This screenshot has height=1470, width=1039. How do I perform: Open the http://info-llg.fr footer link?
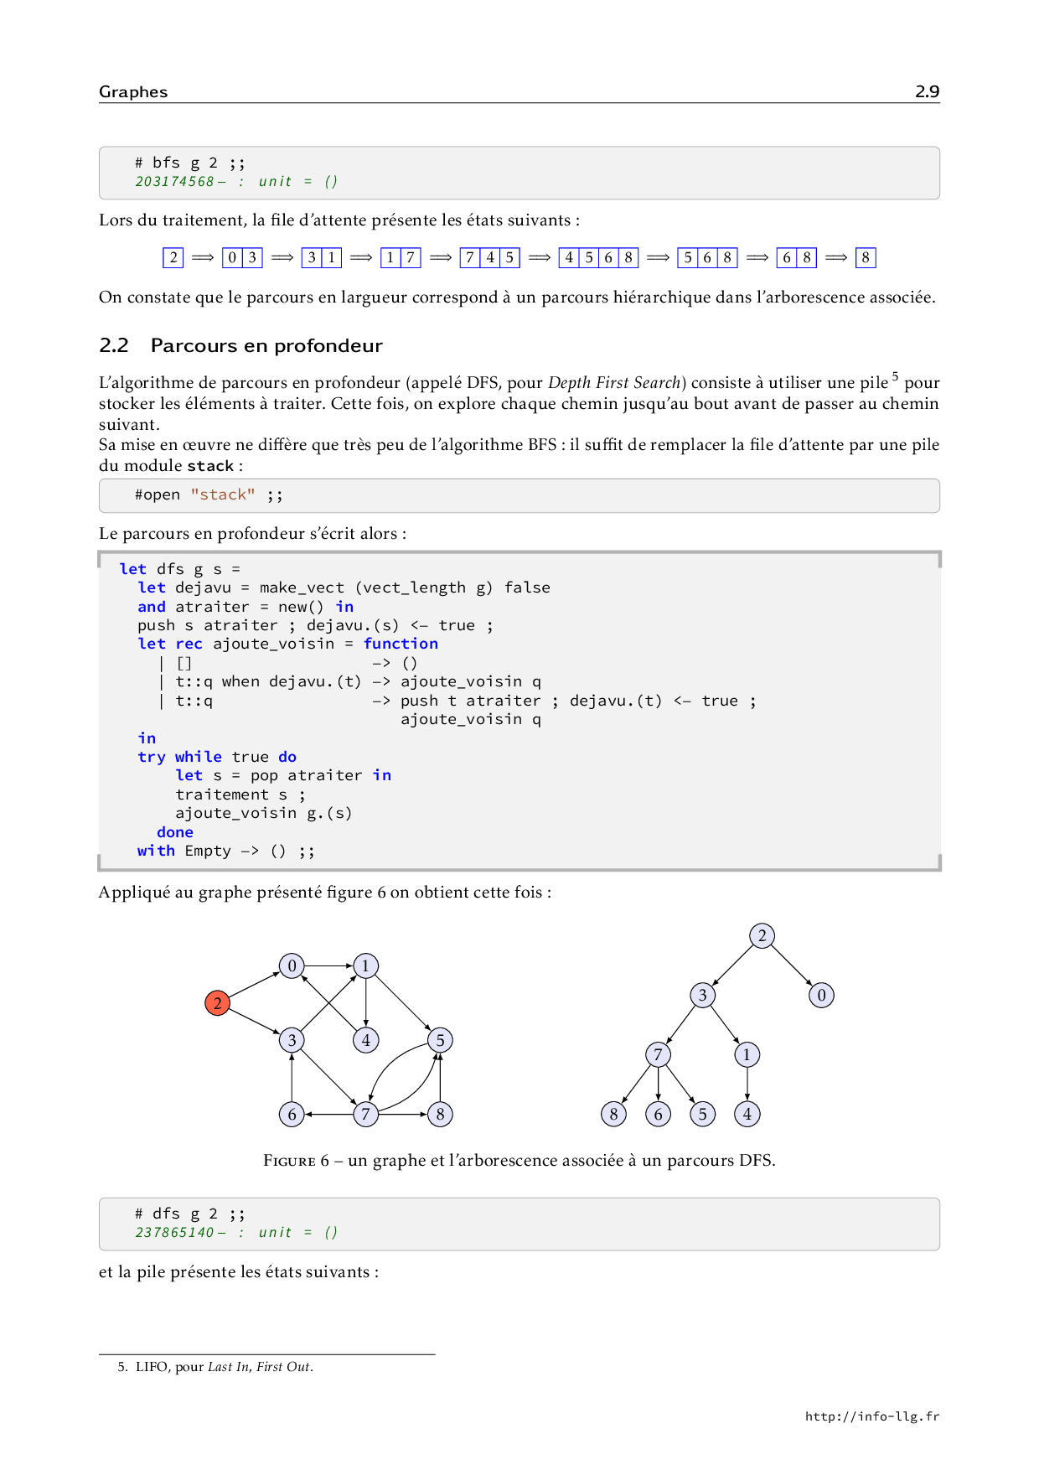pyautogui.click(x=871, y=1416)
